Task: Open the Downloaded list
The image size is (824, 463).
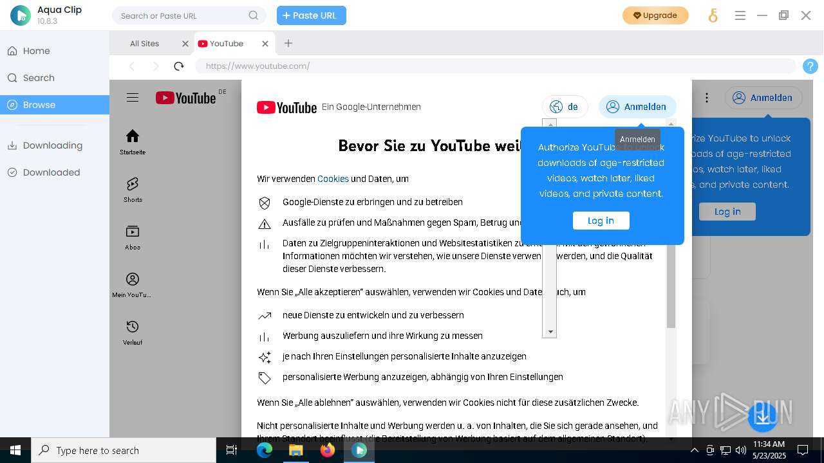Action: click(x=55, y=172)
